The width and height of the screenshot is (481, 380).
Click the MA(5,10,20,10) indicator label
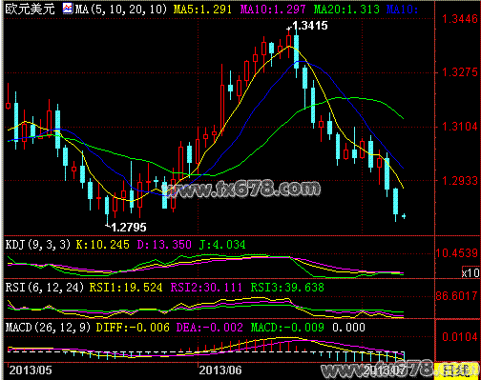[121, 9]
